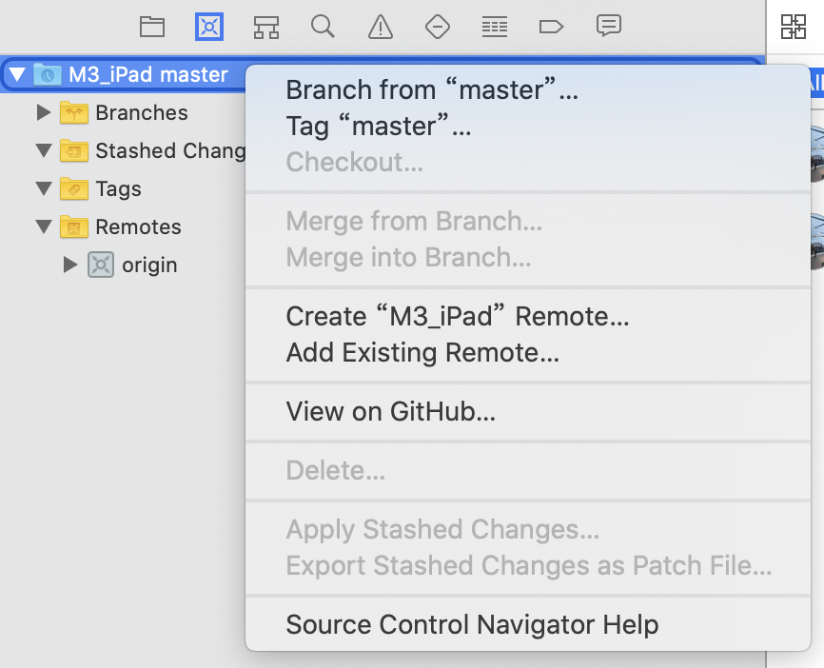Select the Source Control navigator icon
Viewport: 824px width, 668px height.
pos(209,27)
